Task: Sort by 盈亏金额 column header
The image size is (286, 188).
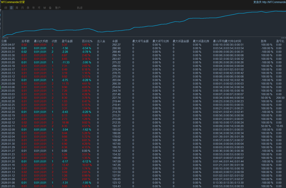Action: point(66,41)
